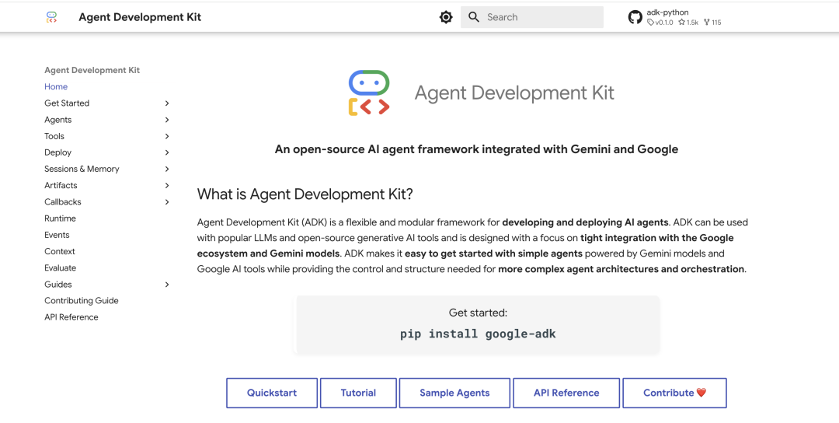Image resolution: width=839 pixels, height=423 pixels.
Task: Click the ADK logo in the header
Action: [x=51, y=17]
